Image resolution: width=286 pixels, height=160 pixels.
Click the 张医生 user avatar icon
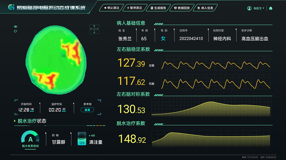pyautogui.click(x=249, y=8)
